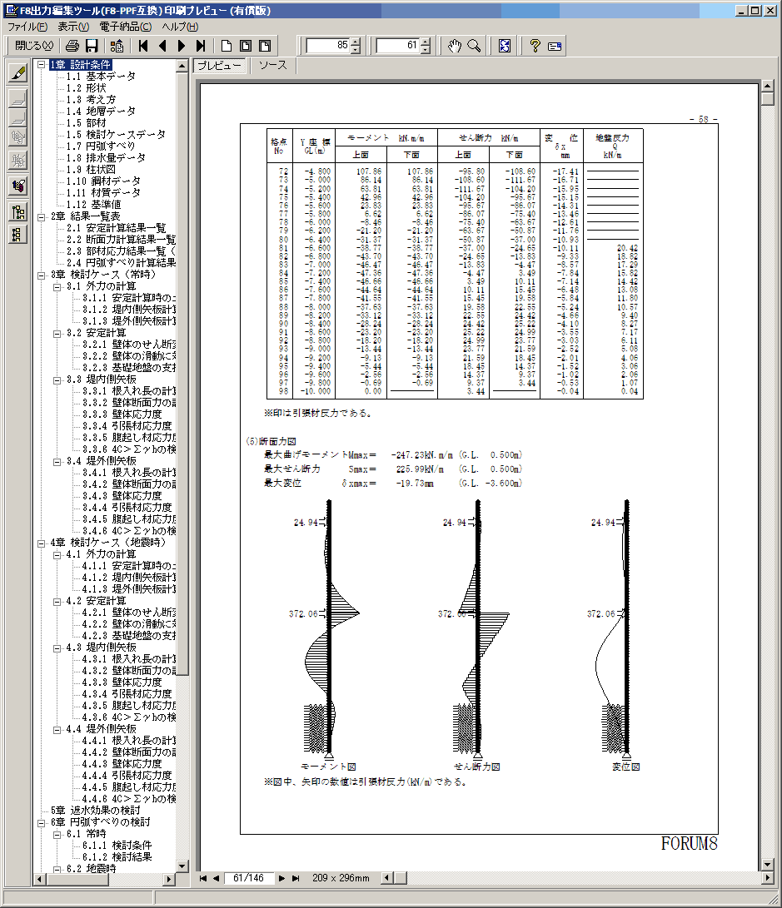Click the page layout icon left of zoom field
This screenshot has height=908, width=782.
(265, 46)
